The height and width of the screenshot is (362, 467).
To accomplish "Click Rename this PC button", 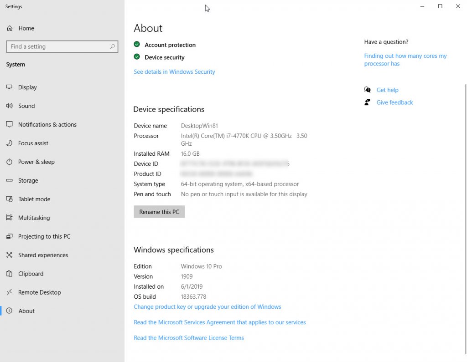I will [159, 212].
